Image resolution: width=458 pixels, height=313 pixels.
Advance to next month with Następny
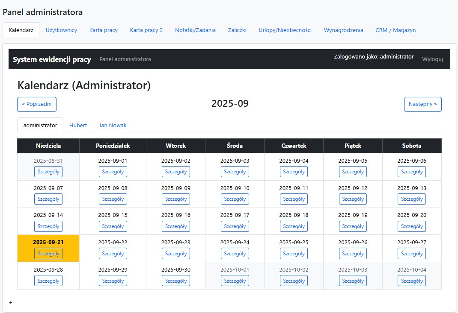click(x=422, y=104)
